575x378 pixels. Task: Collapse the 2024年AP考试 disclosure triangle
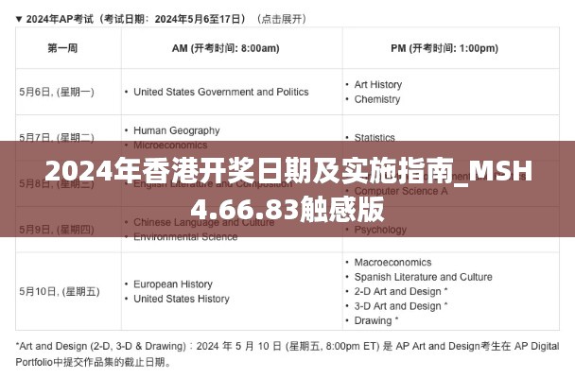coord(19,19)
